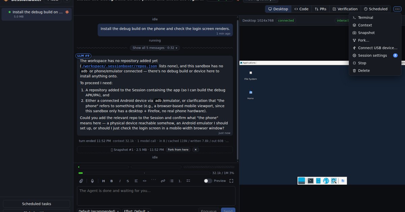Click the Enqueue button
This screenshot has width=405, height=212.
[209, 211]
